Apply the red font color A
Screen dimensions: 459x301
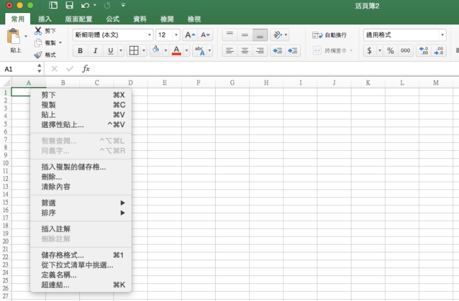pyautogui.click(x=176, y=50)
